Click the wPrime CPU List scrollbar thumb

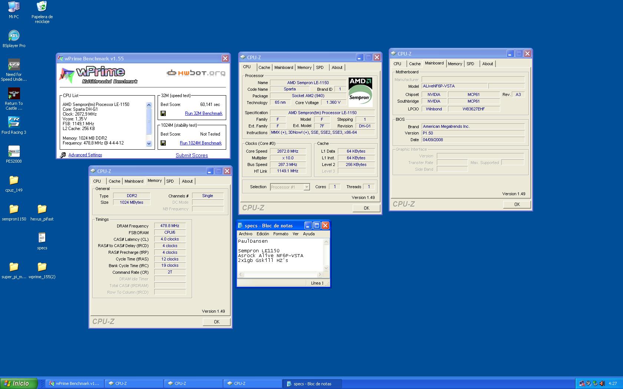[x=149, y=121]
